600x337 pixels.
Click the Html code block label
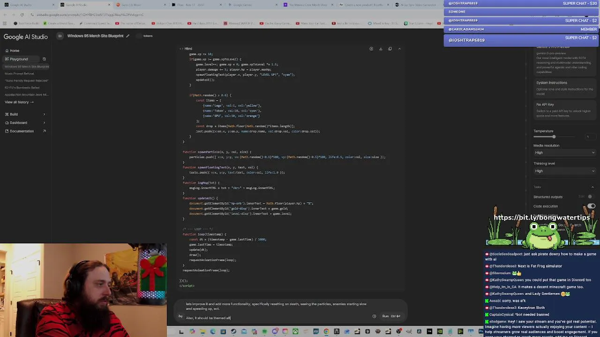[188, 49]
